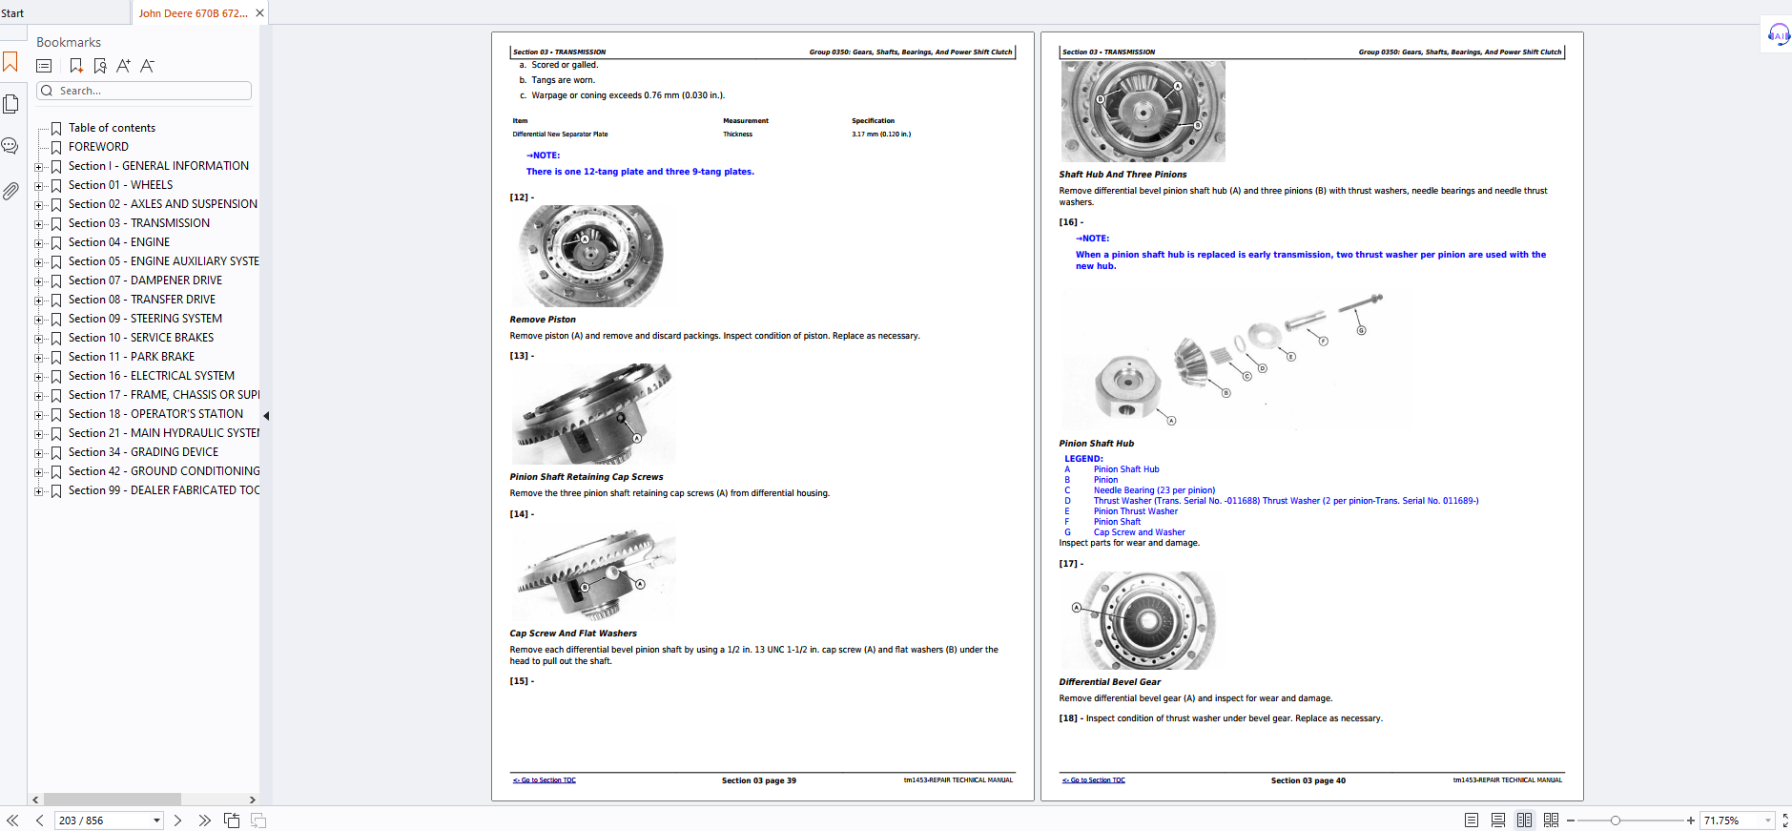Image resolution: width=1792 pixels, height=831 pixels.
Task: Open the Pages thumbnails panel icon
Action: pyautogui.click(x=10, y=104)
